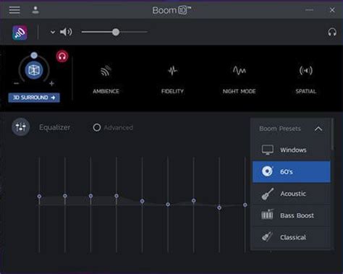The image size is (343, 274).
Task: Click the Boom 3D app logo icon
Action: (x=20, y=33)
